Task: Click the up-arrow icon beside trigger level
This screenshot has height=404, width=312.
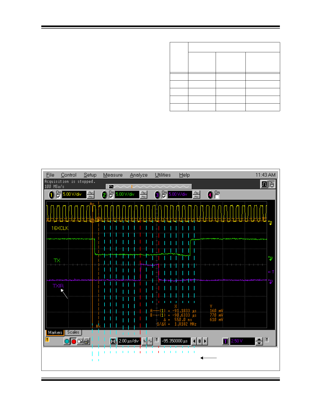Action: (267, 340)
